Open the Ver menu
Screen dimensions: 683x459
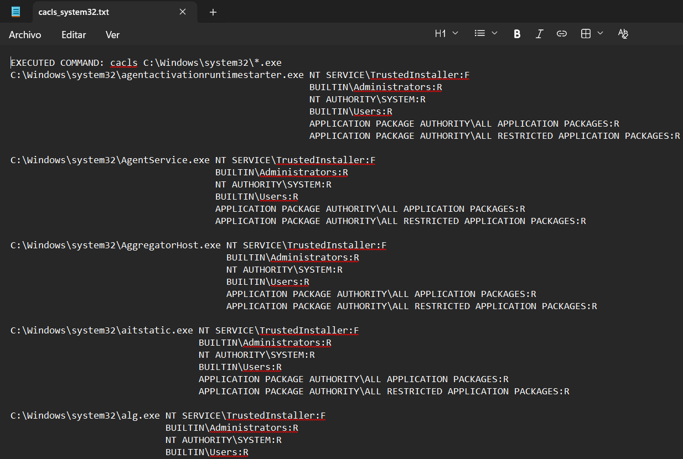pos(112,35)
